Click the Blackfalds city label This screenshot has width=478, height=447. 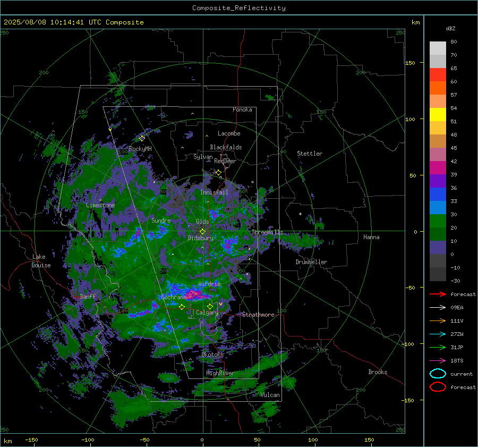[x=226, y=147]
